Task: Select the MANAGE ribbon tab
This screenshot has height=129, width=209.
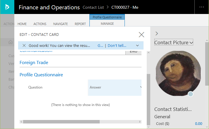Action: click(x=107, y=24)
